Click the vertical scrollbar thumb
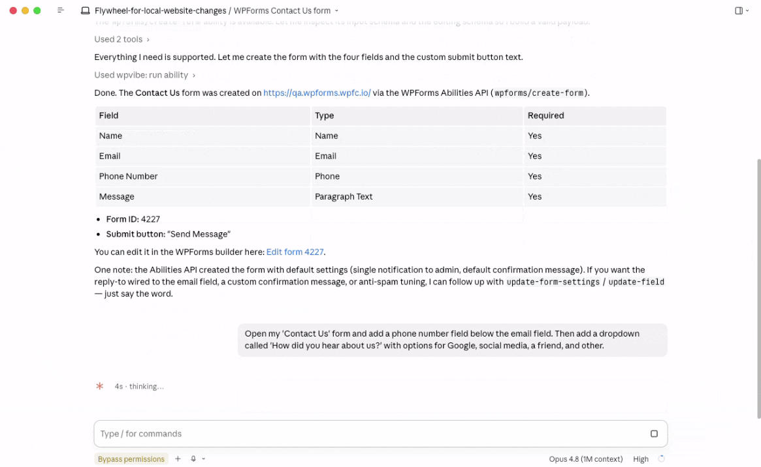 758,288
